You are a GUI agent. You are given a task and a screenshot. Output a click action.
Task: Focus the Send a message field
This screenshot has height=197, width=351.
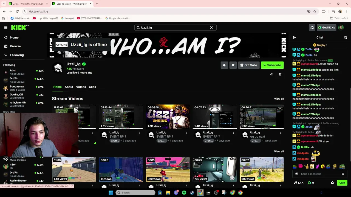point(320,174)
